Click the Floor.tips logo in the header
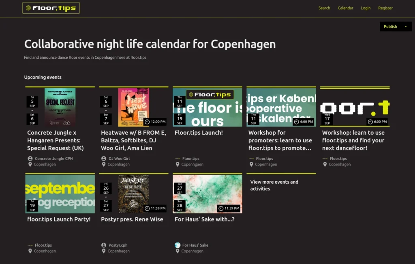415x264 pixels. tap(51, 8)
